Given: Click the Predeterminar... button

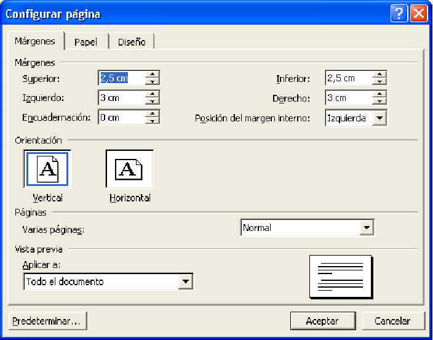Looking at the screenshot, I should click(x=48, y=321).
